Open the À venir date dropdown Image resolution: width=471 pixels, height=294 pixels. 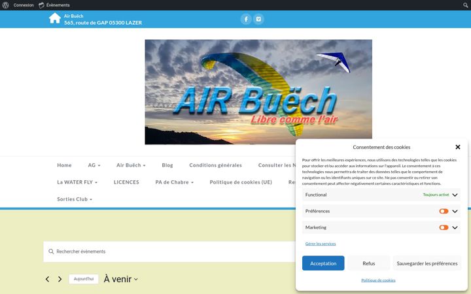pyautogui.click(x=121, y=280)
